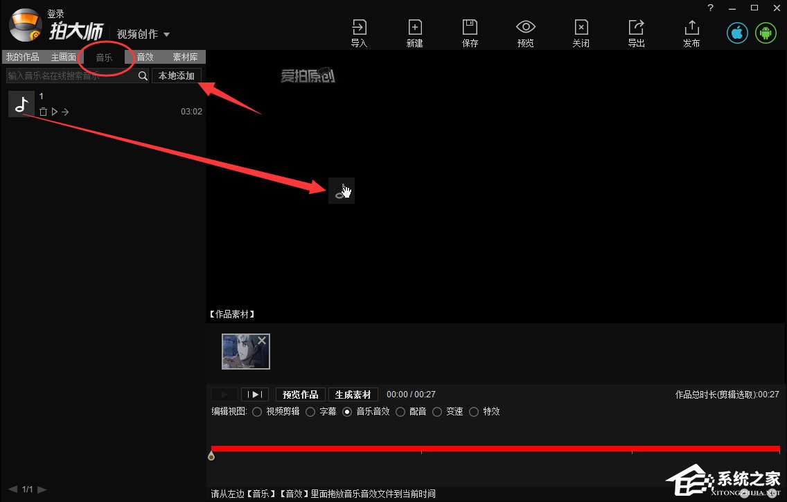The image size is (787, 502).
Task: Click the help question mark icon
Action: tap(710, 8)
